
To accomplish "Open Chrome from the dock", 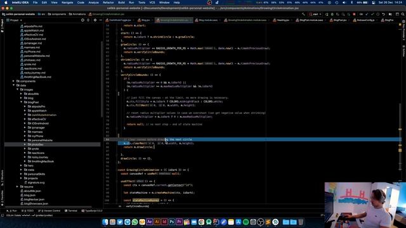I will point(202,222).
